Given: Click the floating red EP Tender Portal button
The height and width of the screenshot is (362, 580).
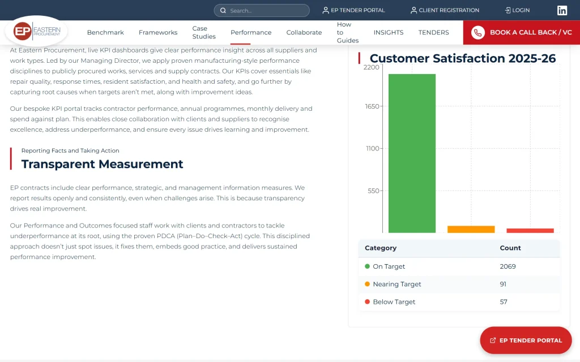Looking at the screenshot, I should click(x=526, y=341).
